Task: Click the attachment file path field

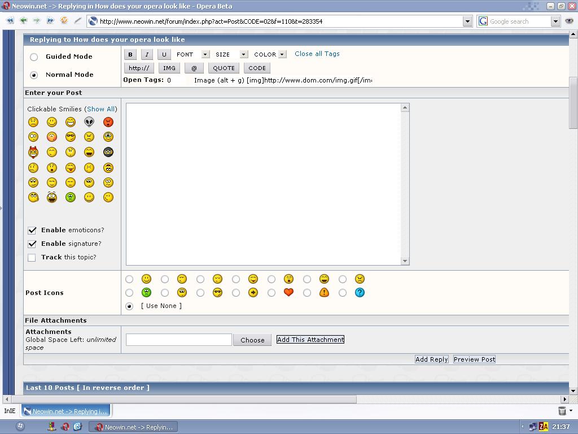Action: (179, 340)
